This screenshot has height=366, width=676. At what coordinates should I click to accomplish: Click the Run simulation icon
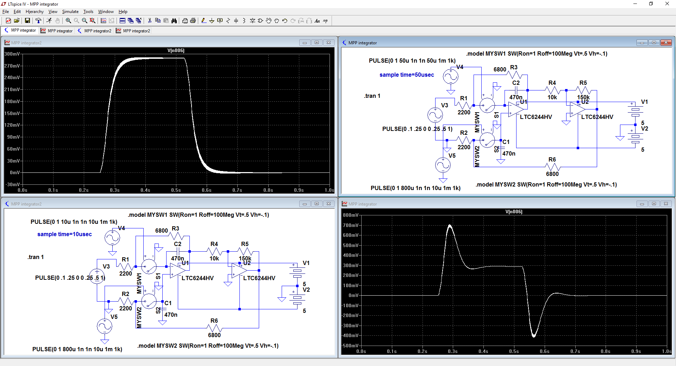tap(49, 21)
